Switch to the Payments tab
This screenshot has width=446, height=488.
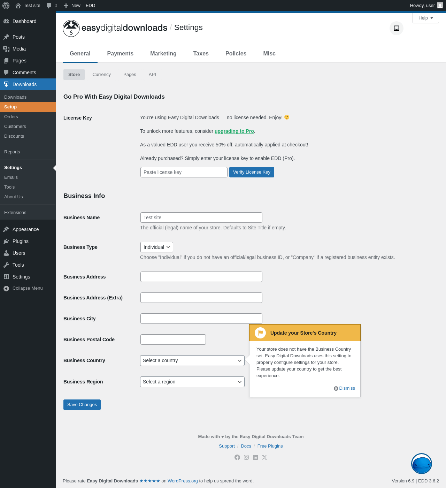coord(120,53)
